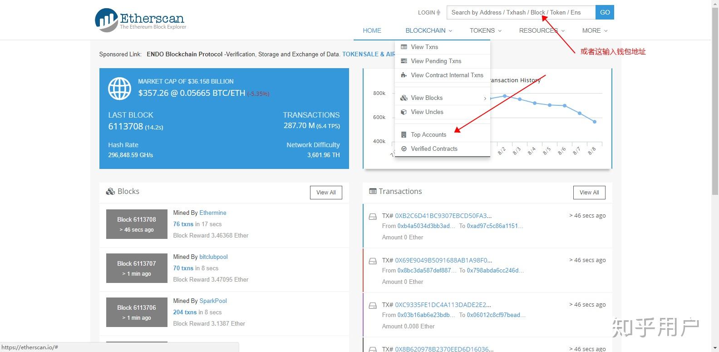Expand the RESOURCES dropdown menu
The width and height of the screenshot is (719, 352).
pos(542,30)
